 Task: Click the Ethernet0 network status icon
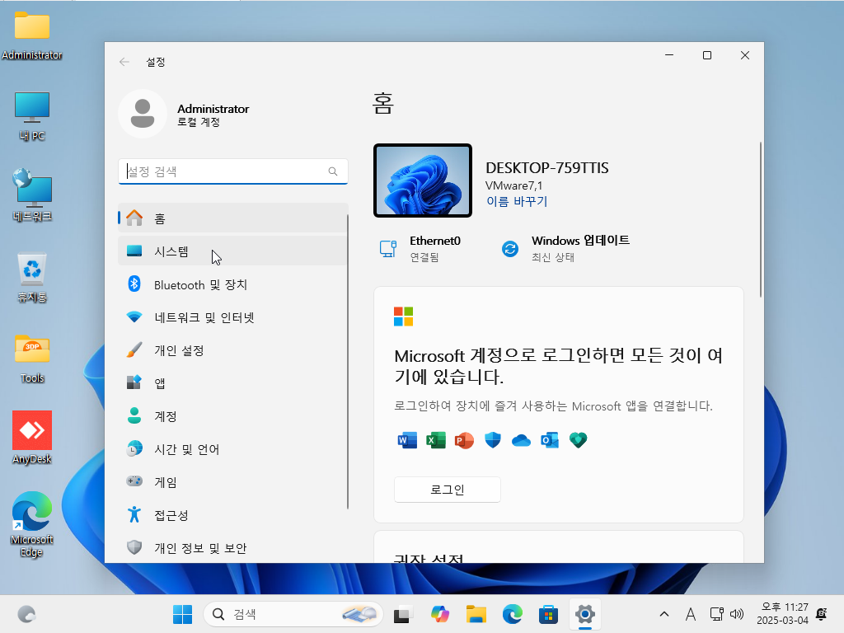[388, 248]
